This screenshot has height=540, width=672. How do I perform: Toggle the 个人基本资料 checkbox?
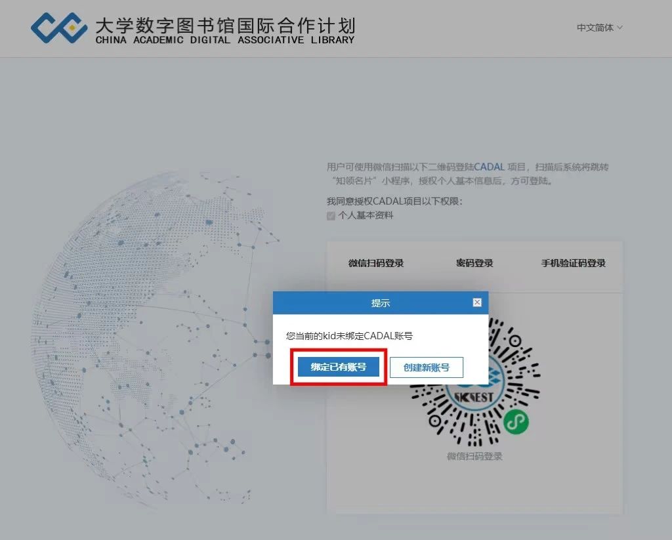click(x=331, y=216)
